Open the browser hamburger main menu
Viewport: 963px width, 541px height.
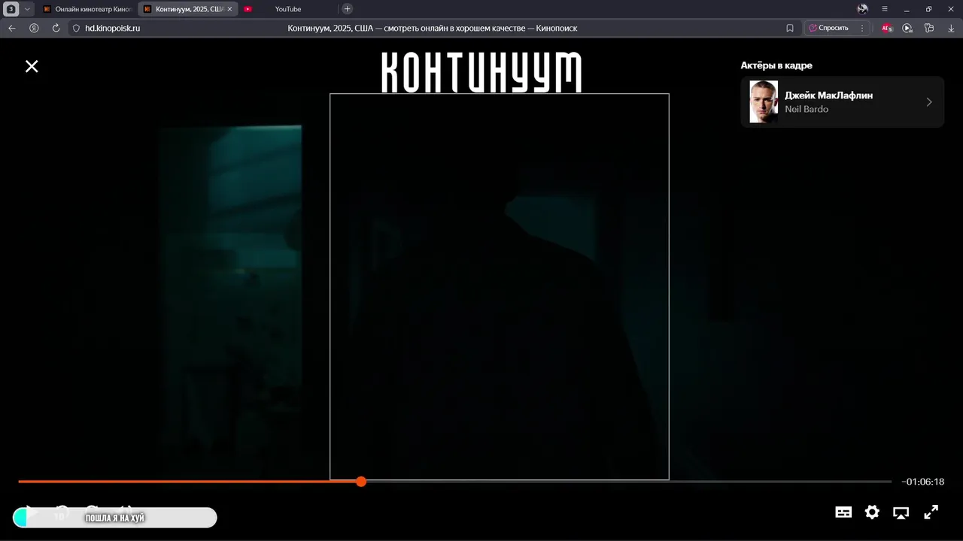coord(885,9)
